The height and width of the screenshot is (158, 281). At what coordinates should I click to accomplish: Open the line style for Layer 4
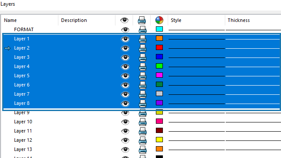196,67
